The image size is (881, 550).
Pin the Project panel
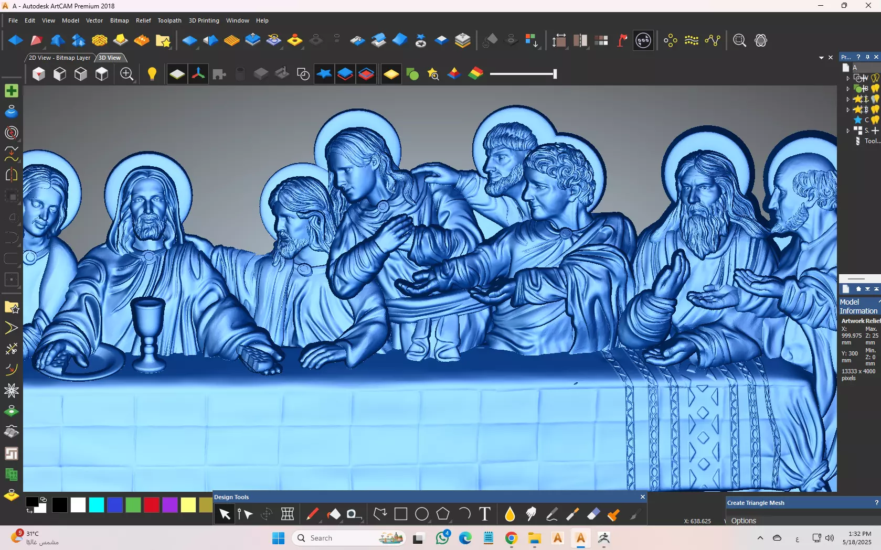pyautogui.click(x=867, y=57)
